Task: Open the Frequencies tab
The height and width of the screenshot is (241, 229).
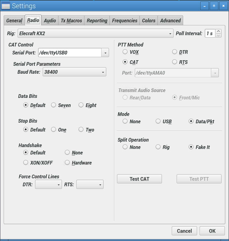Action: (124, 20)
